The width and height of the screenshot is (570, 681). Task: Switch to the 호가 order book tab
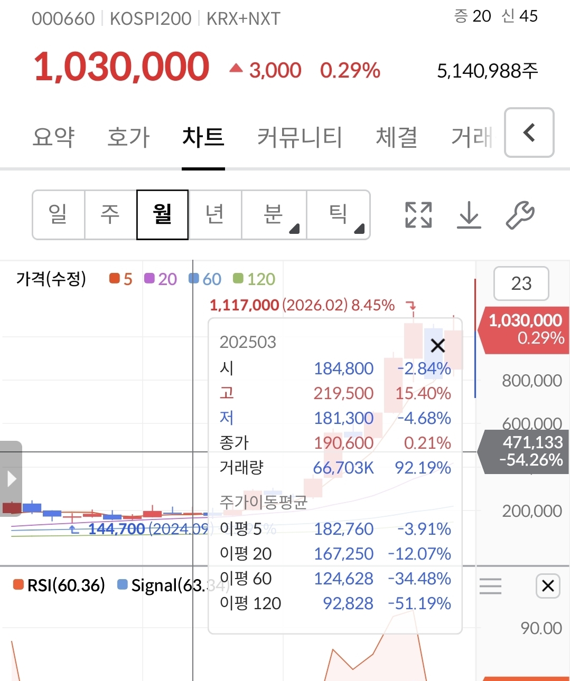(x=128, y=137)
